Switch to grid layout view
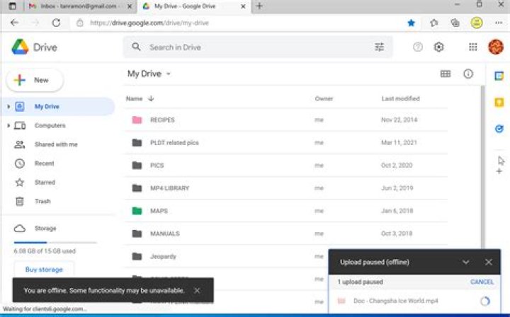 tap(446, 74)
